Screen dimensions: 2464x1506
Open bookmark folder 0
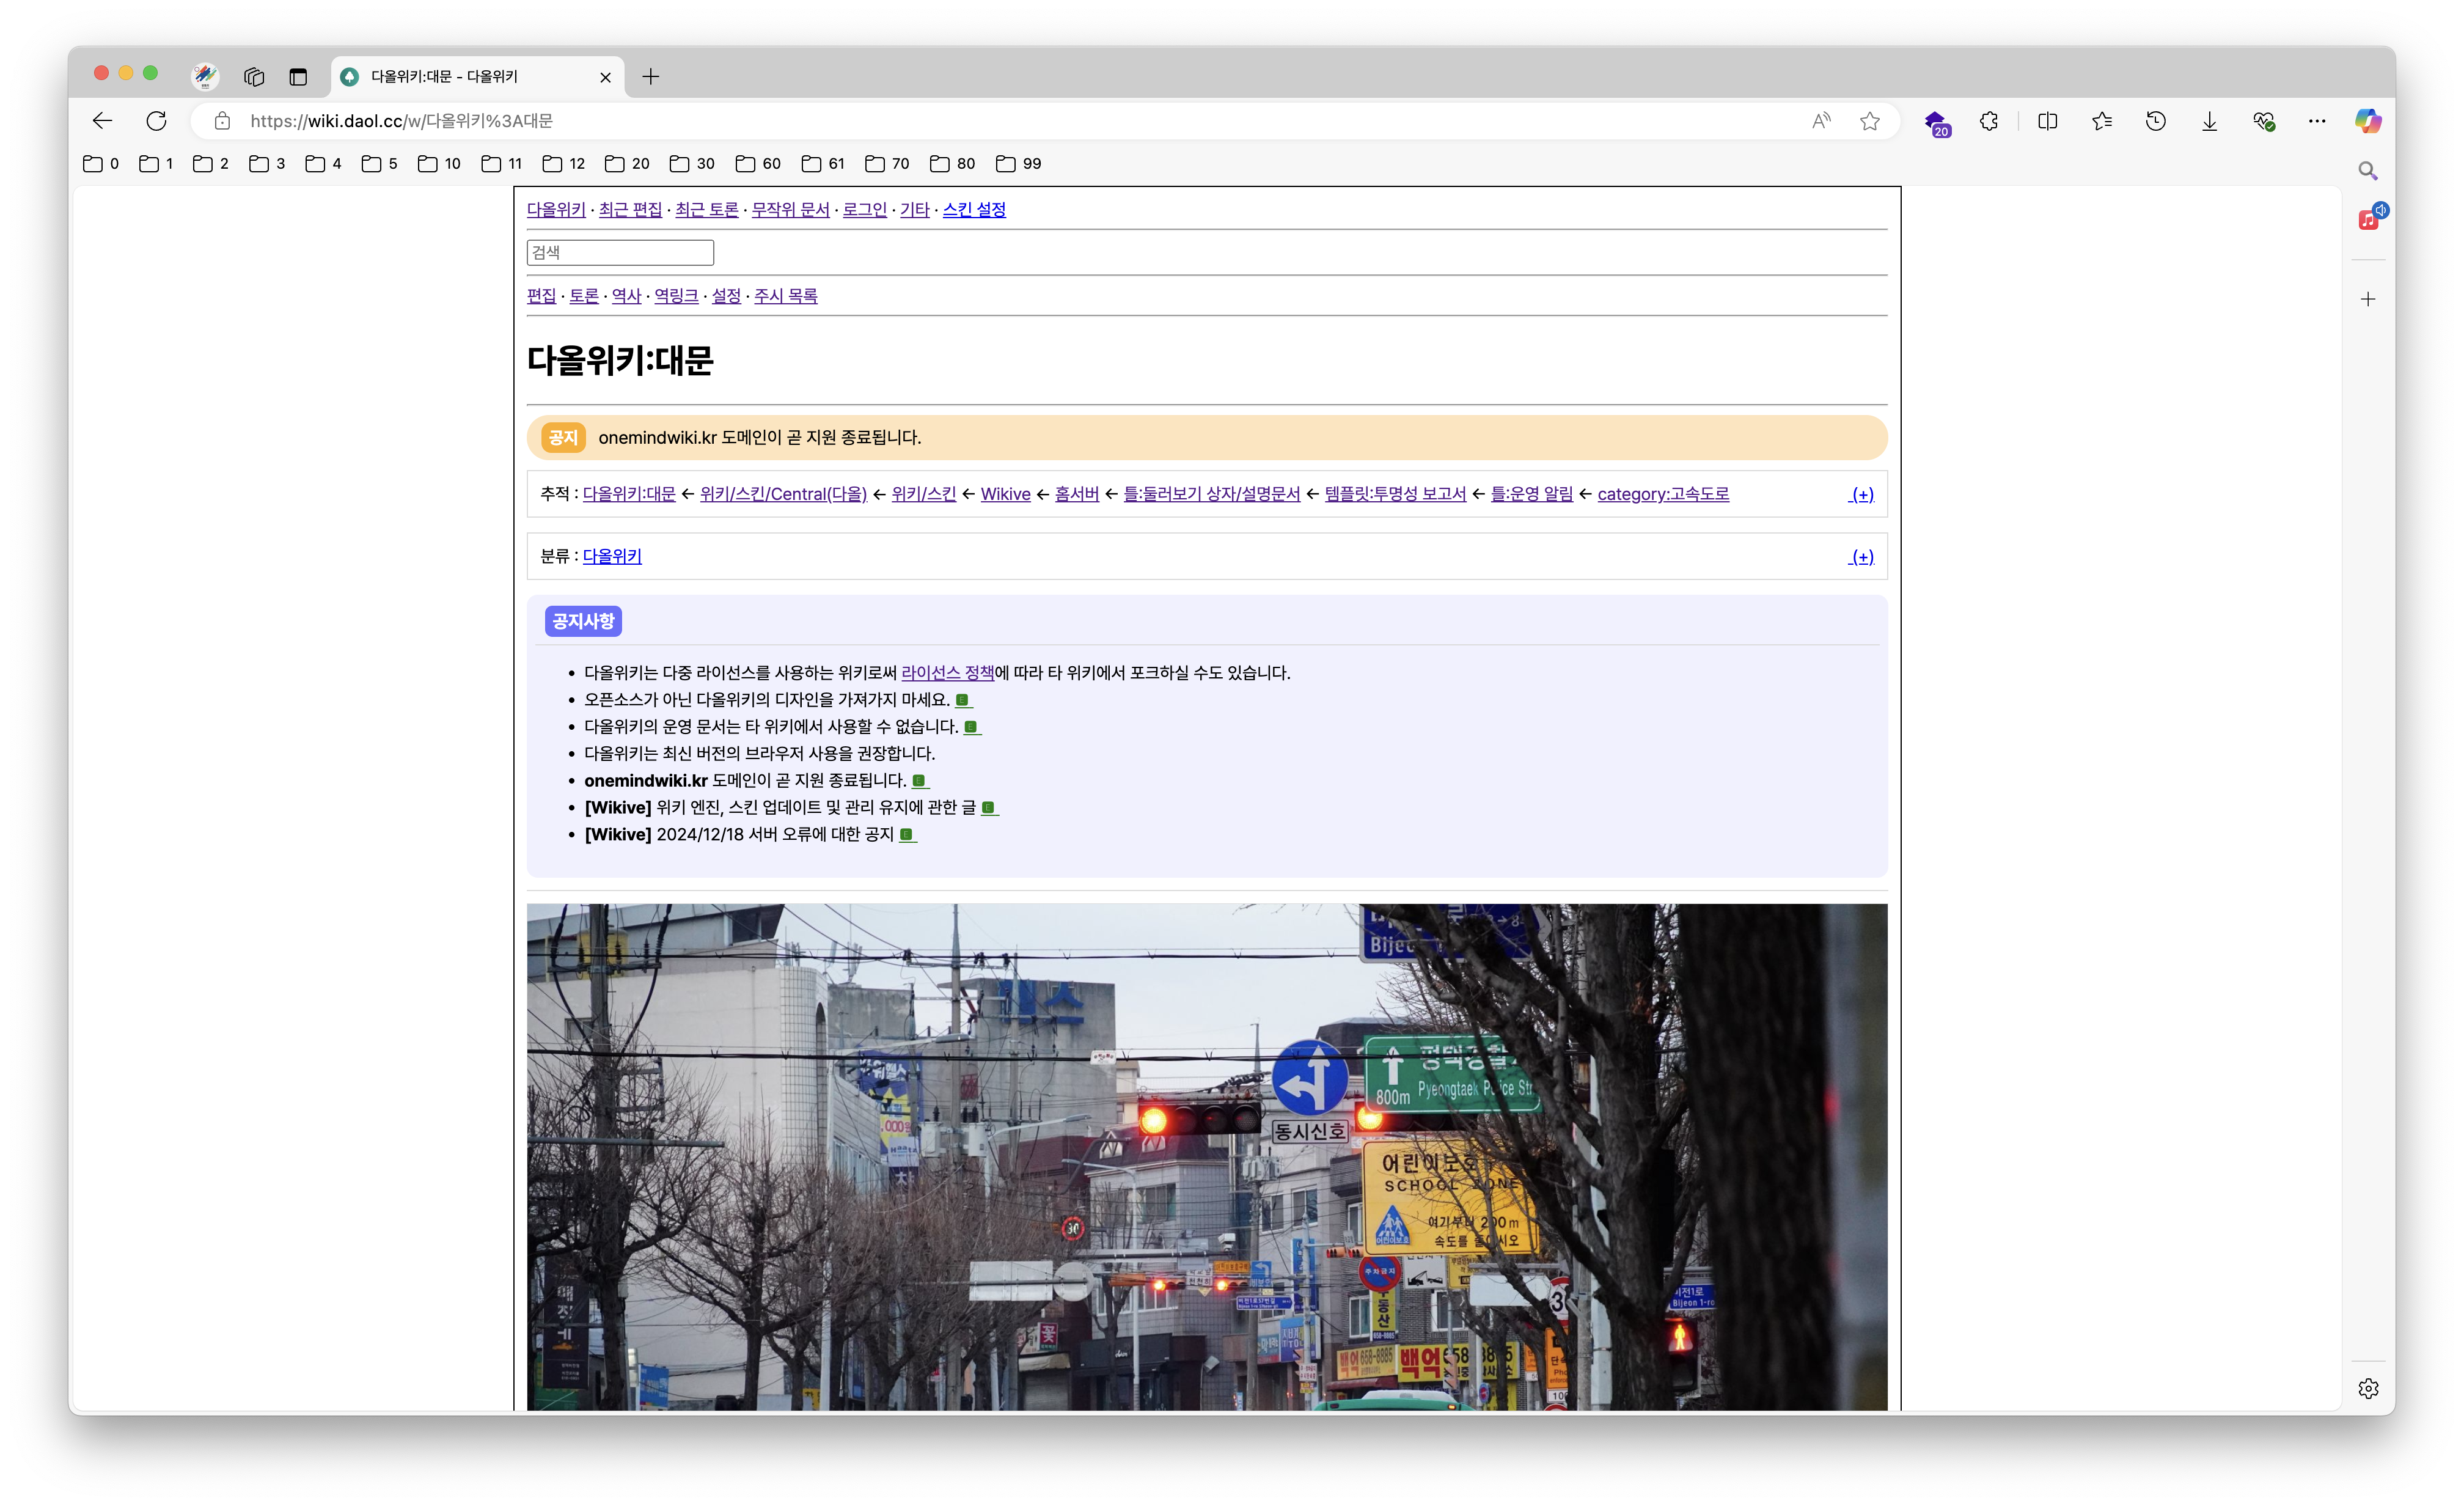click(x=101, y=164)
